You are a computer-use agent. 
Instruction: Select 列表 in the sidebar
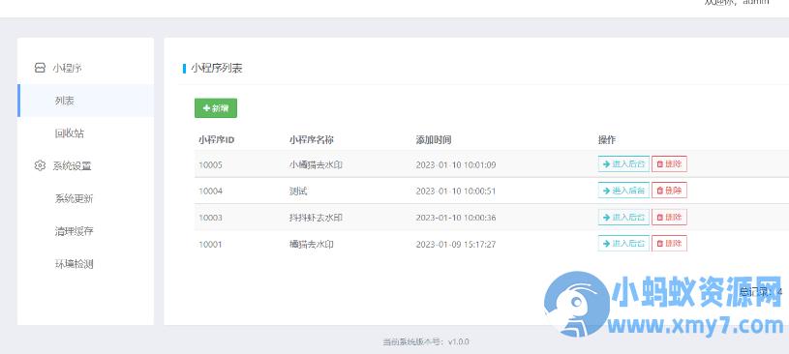pyautogui.click(x=85, y=101)
